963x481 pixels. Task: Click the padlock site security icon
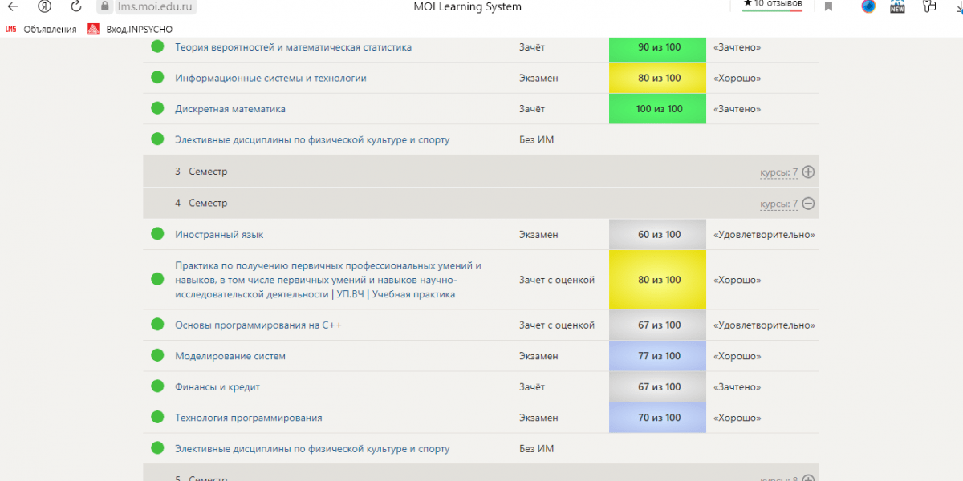click(x=104, y=6)
